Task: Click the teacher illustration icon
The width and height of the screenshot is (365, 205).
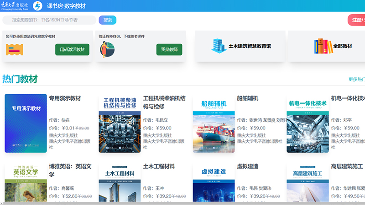Action: [x=107, y=49]
